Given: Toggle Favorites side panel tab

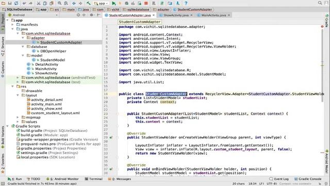Looking at the screenshot, I should [x=3, y=163].
